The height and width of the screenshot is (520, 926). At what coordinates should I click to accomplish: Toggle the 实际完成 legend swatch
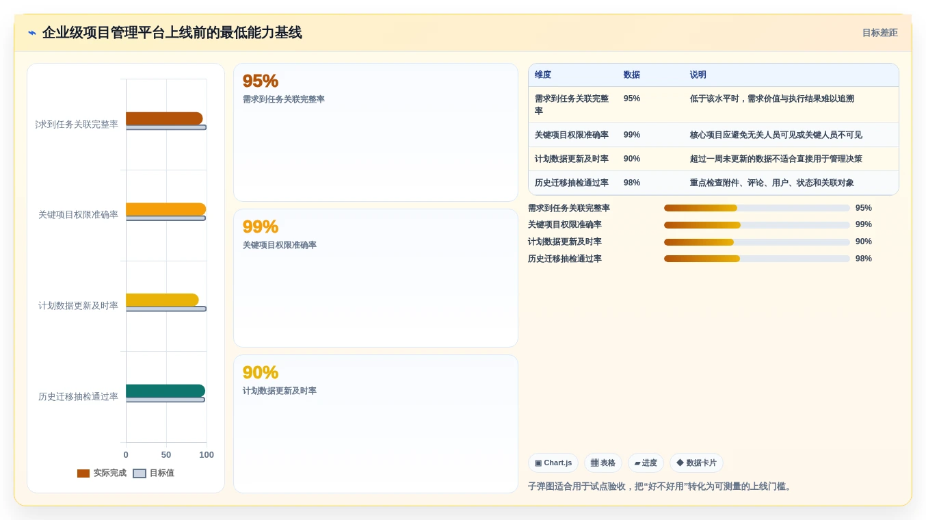[x=83, y=473]
